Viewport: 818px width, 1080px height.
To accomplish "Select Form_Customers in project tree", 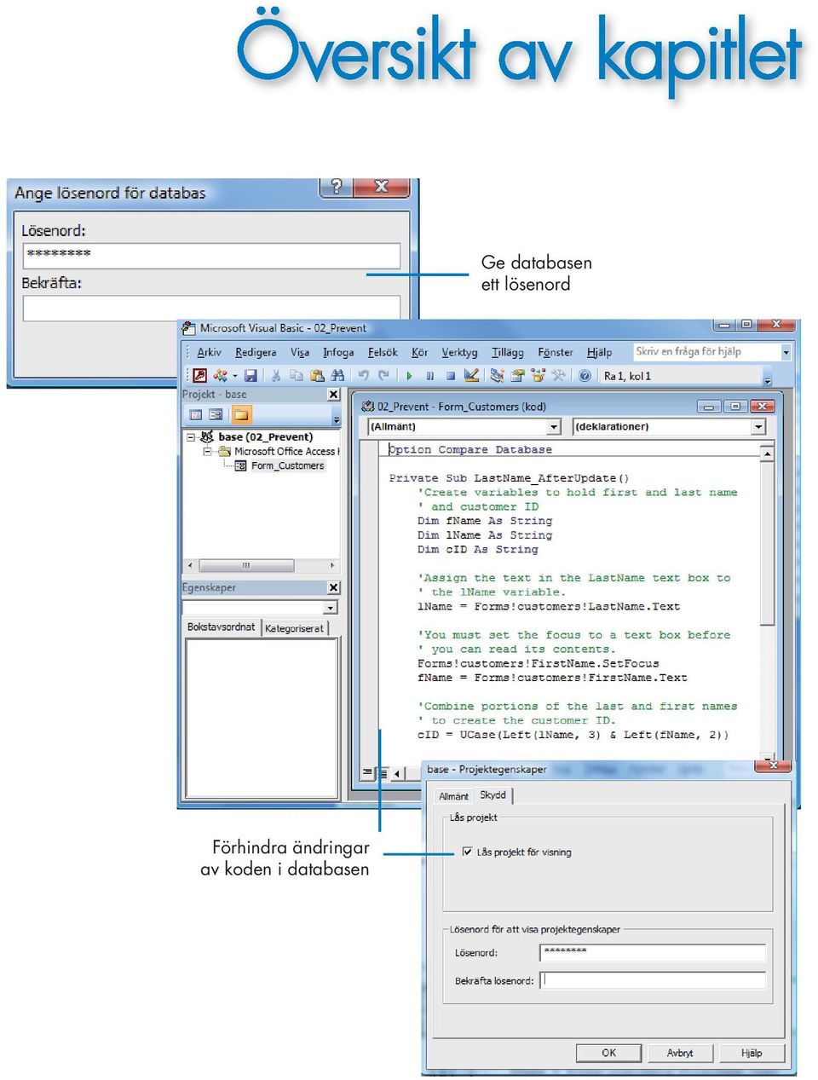I will [287, 466].
